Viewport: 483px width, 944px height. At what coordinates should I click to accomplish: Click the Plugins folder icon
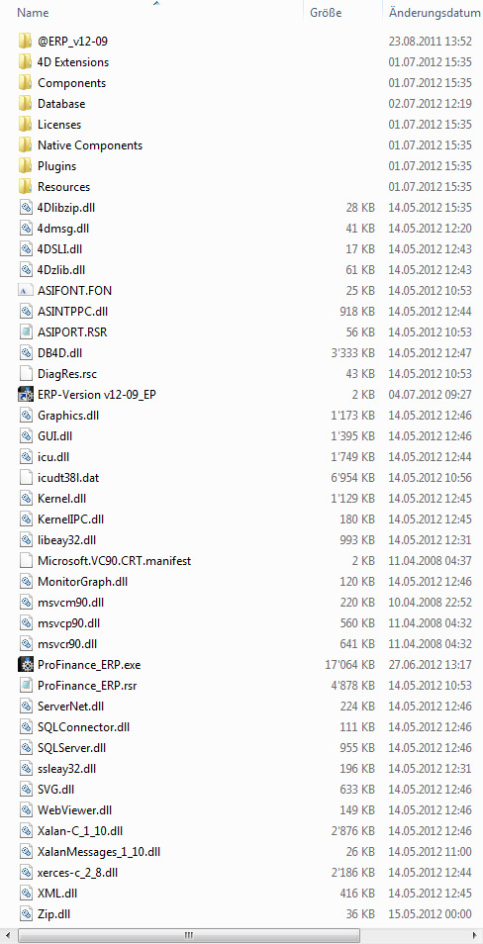point(26,166)
